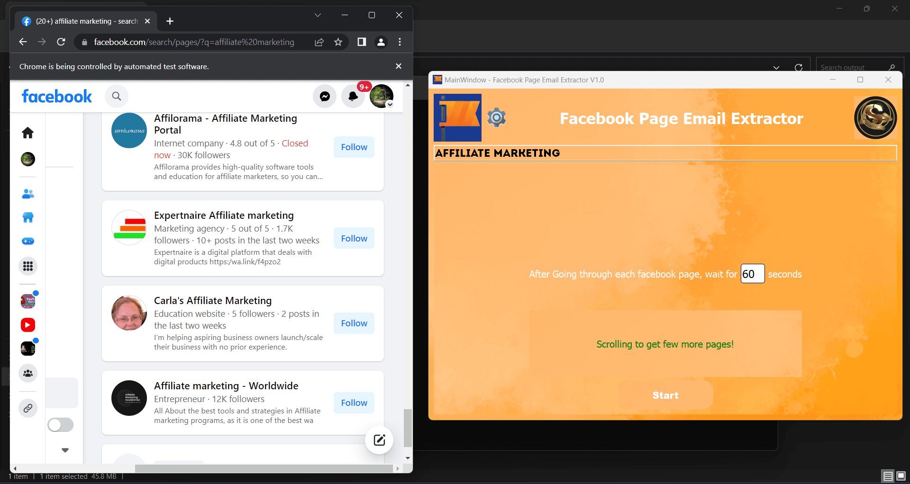Share this page from the address bar
The width and height of the screenshot is (910, 484).
point(319,42)
